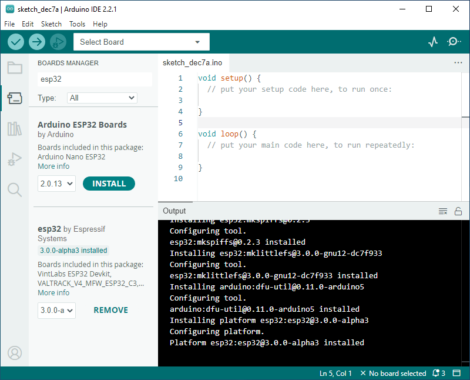Click No board selected in status bar

click(x=393, y=373)
